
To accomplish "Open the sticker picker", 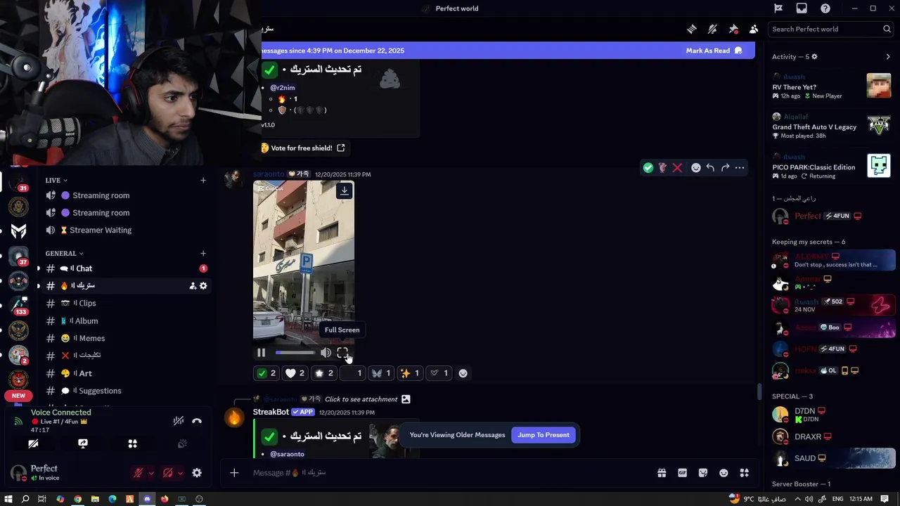I will pos(703,473).
